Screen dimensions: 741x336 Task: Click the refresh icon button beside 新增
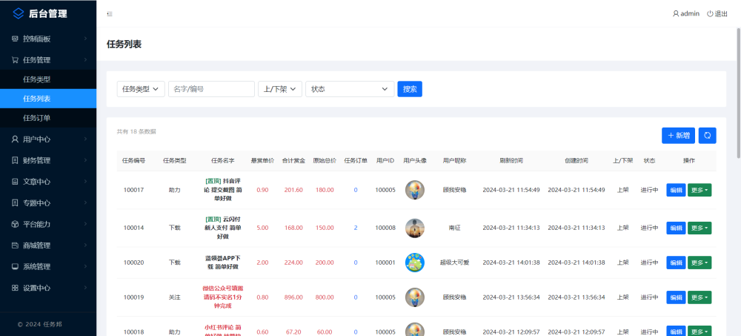pyautogui.click(x=707, y=135)
